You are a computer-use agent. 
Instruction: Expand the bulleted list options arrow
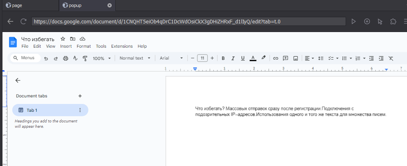[351, 58]
